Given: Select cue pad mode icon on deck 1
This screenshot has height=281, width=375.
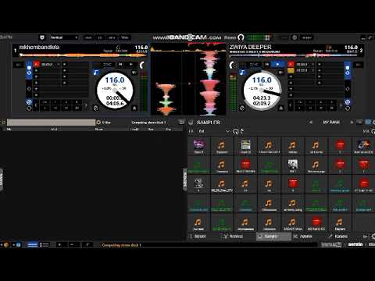Looking at the screenshot, I should [29, 67].
